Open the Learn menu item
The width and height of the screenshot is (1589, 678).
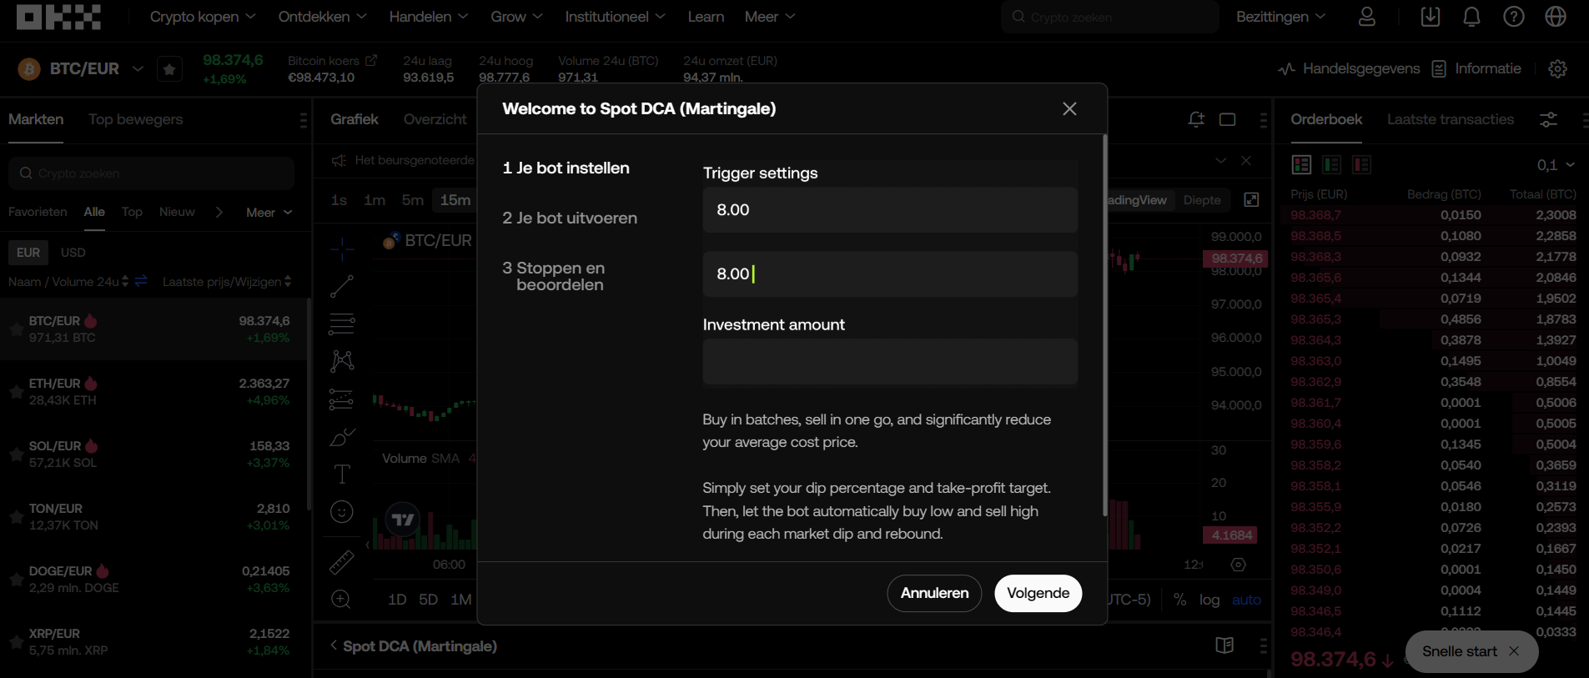(x=706, y=17)
